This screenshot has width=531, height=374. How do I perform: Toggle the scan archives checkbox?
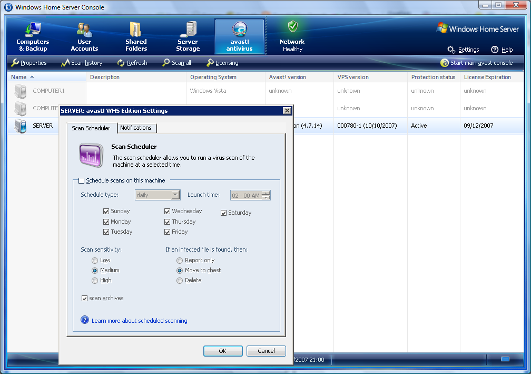(85, 299)
